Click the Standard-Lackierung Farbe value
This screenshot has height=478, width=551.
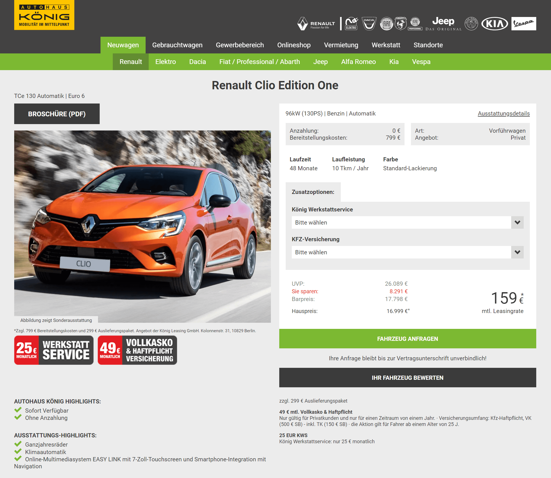coord(410,168)
